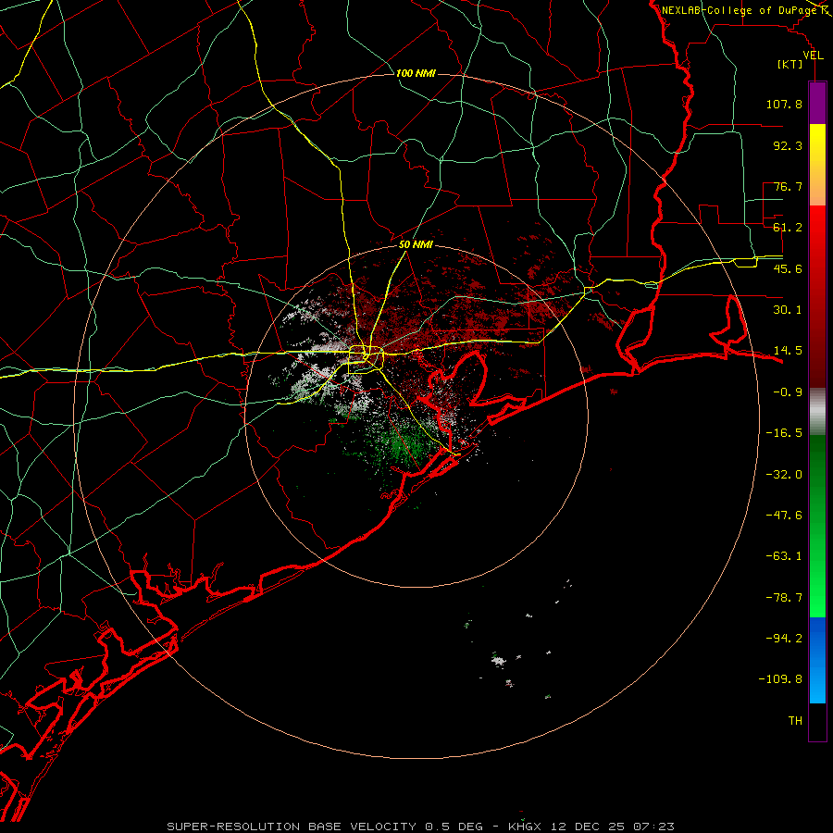
Task: Click the blue segment of the velocity color bar
Action: (817, 660)
